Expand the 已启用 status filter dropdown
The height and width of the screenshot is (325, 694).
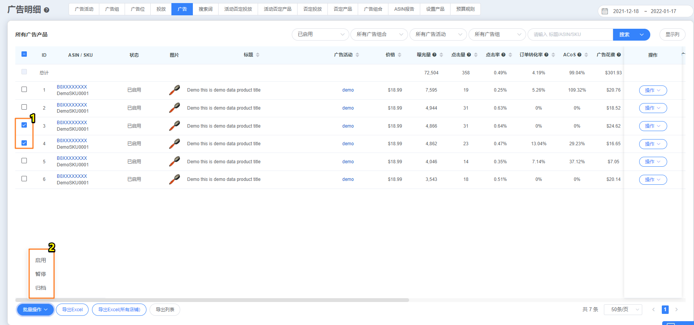[321, 34]
